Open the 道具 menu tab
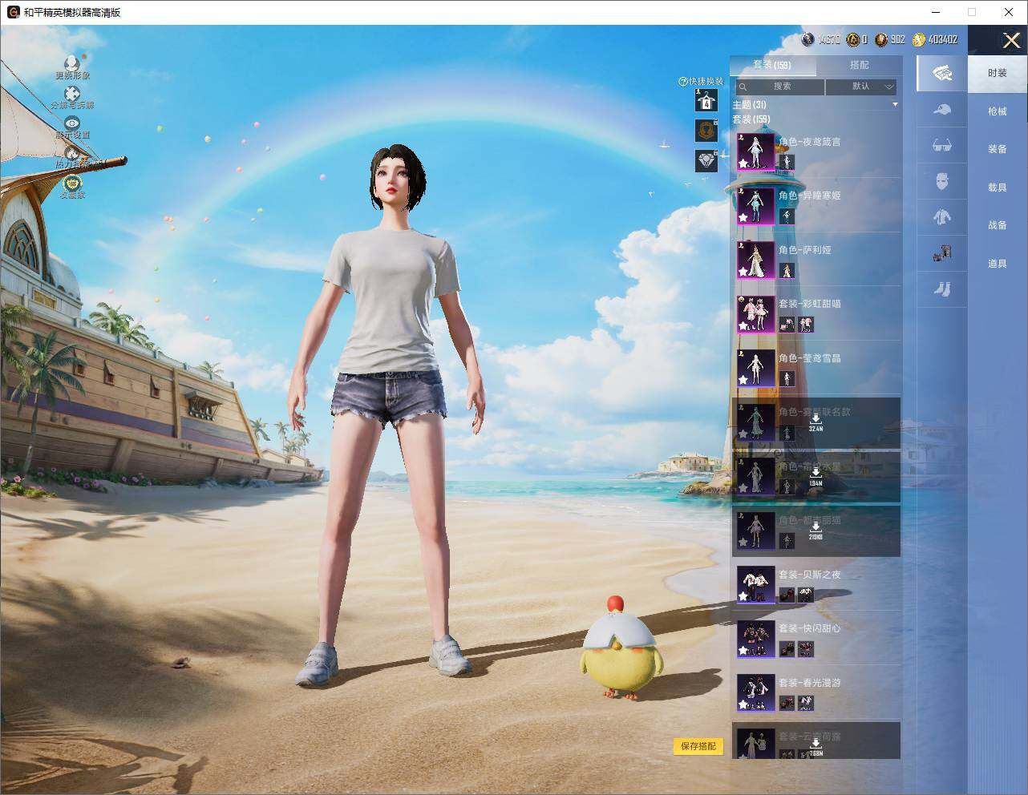 [998, 264]
